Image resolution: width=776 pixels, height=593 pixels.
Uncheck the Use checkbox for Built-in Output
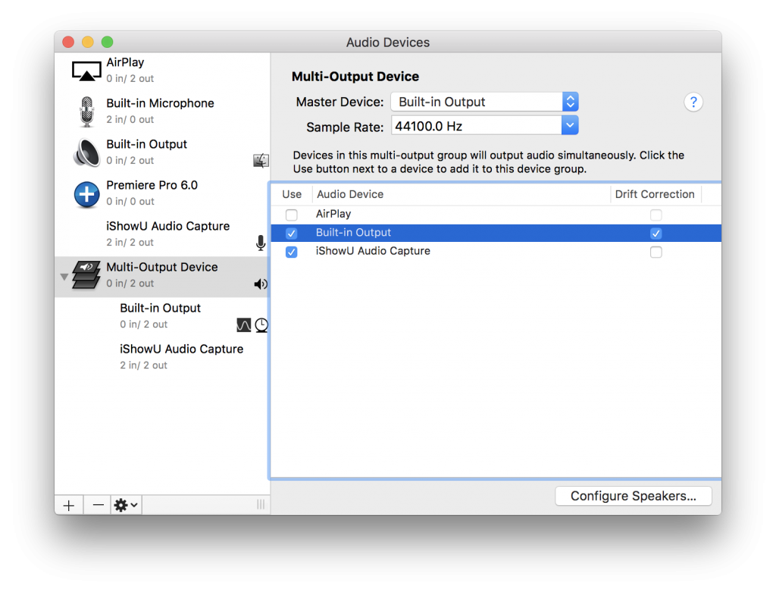click(291, 233)
